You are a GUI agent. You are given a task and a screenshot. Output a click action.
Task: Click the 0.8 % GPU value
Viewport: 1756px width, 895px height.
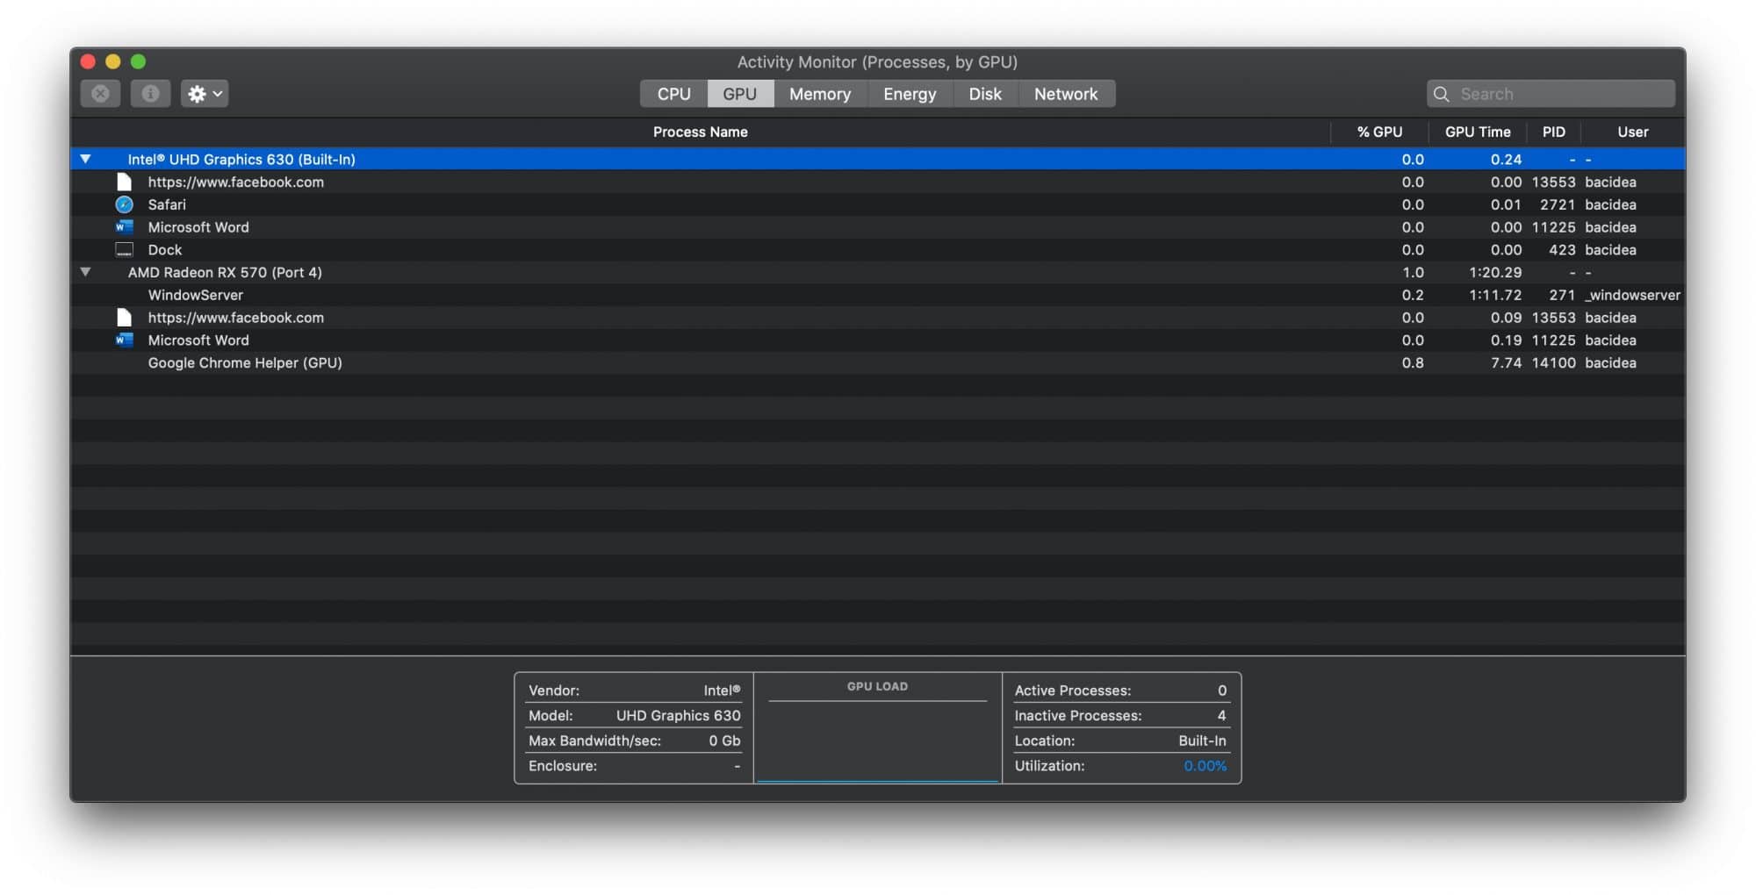coord(1413,363)
